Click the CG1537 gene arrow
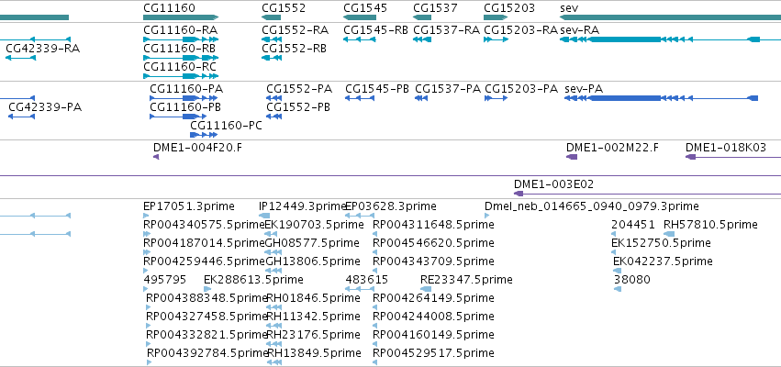Viewport: 781px width, 367px height. [422, 17]
